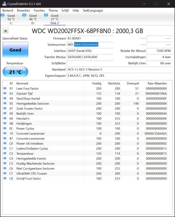175x217 pixels.
Task: Click the status dot for Start/Stop Aantal
Action: point(5,98)
